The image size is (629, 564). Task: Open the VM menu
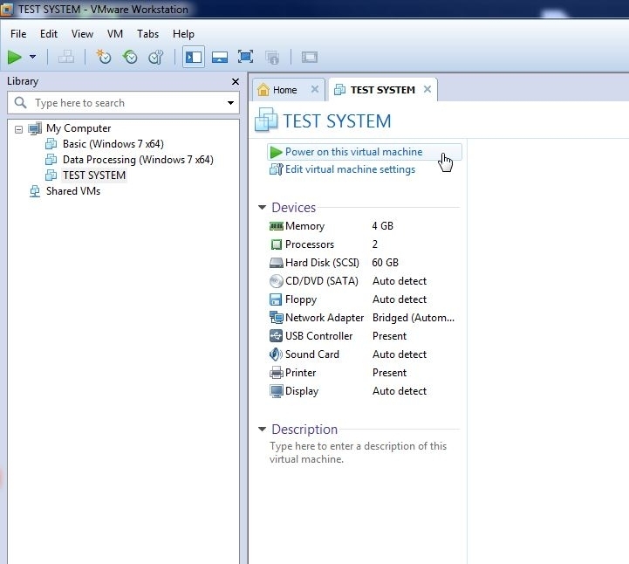[x=115, y=34]
